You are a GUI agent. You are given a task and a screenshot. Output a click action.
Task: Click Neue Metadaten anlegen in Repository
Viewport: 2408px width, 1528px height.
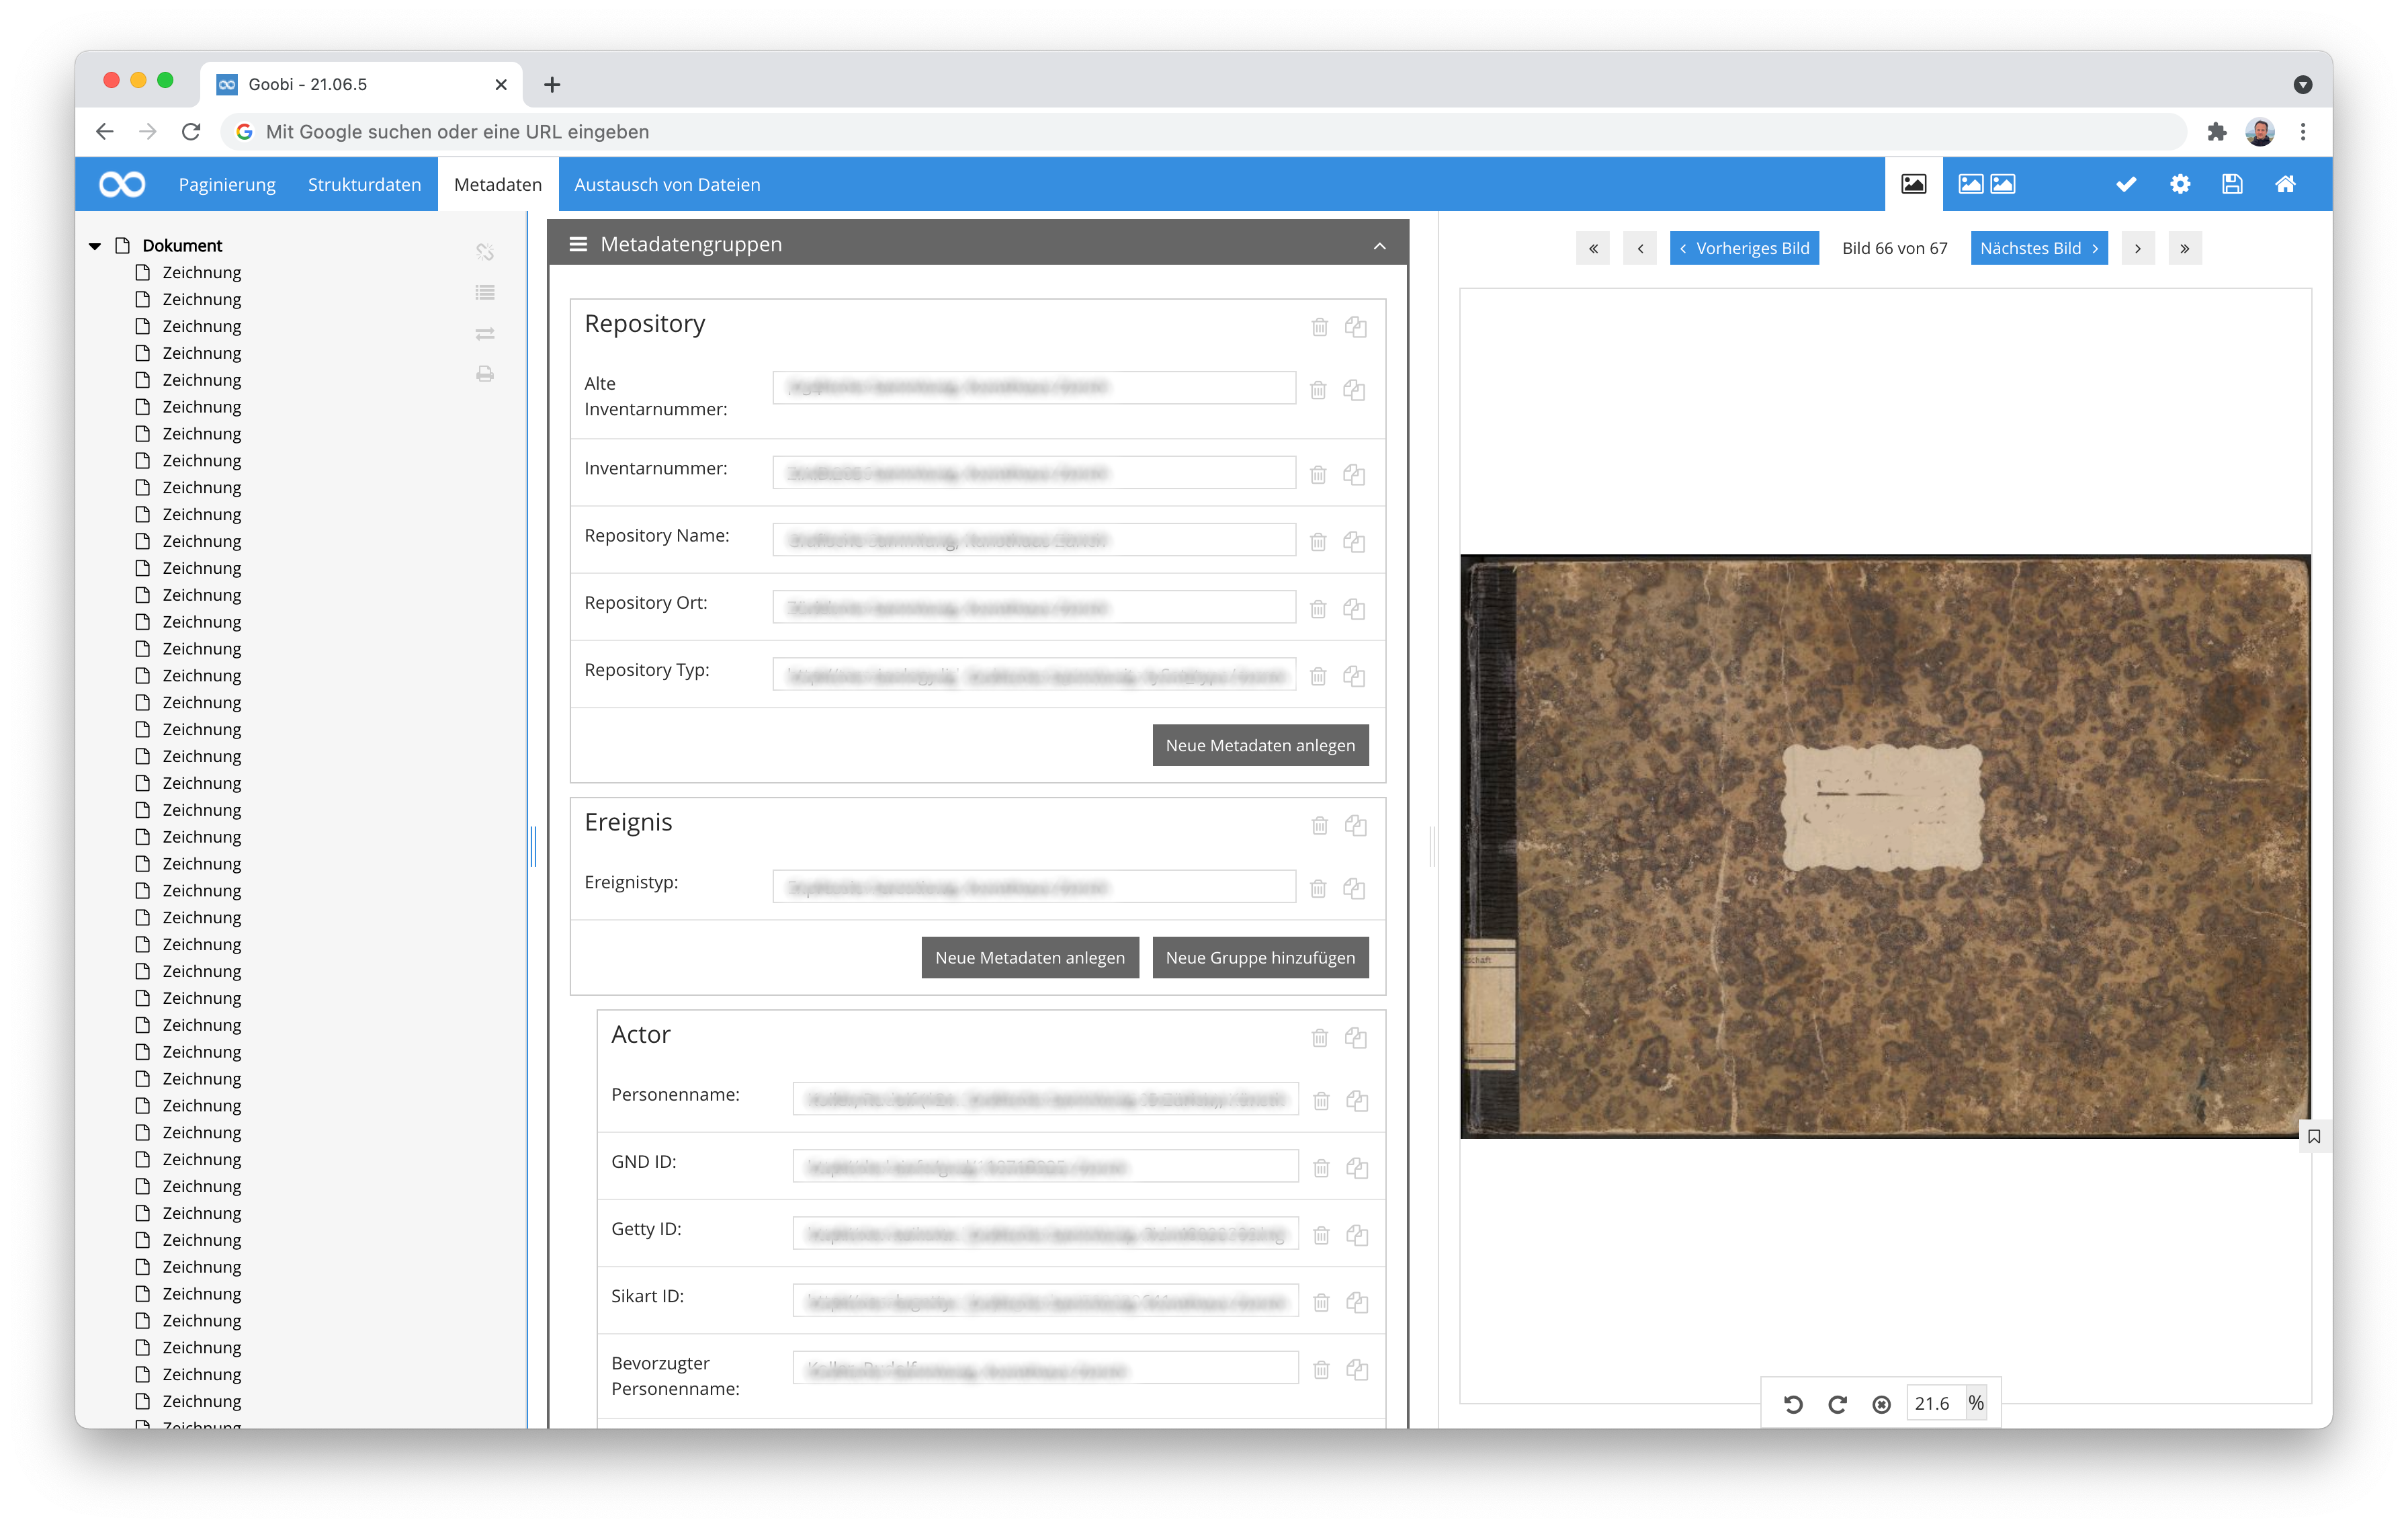click(x=1260, y=745)
